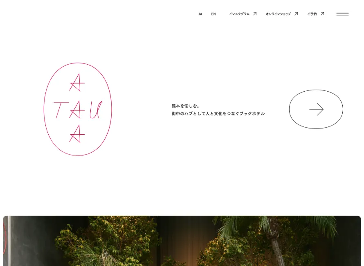364x266 pixels.
Task: Click the bottom letter A in logo
Action: point(76,133)
